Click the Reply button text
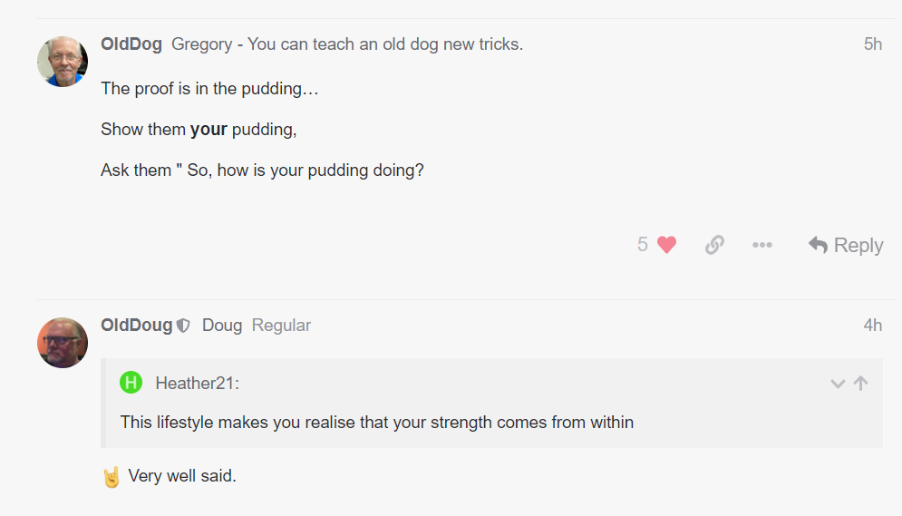The image size is (902, 516). (858, 246)
